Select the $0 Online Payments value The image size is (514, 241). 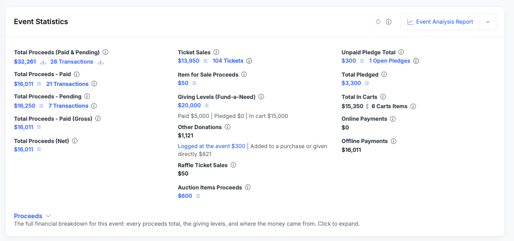pyautogui.click(x=345, y=128)
